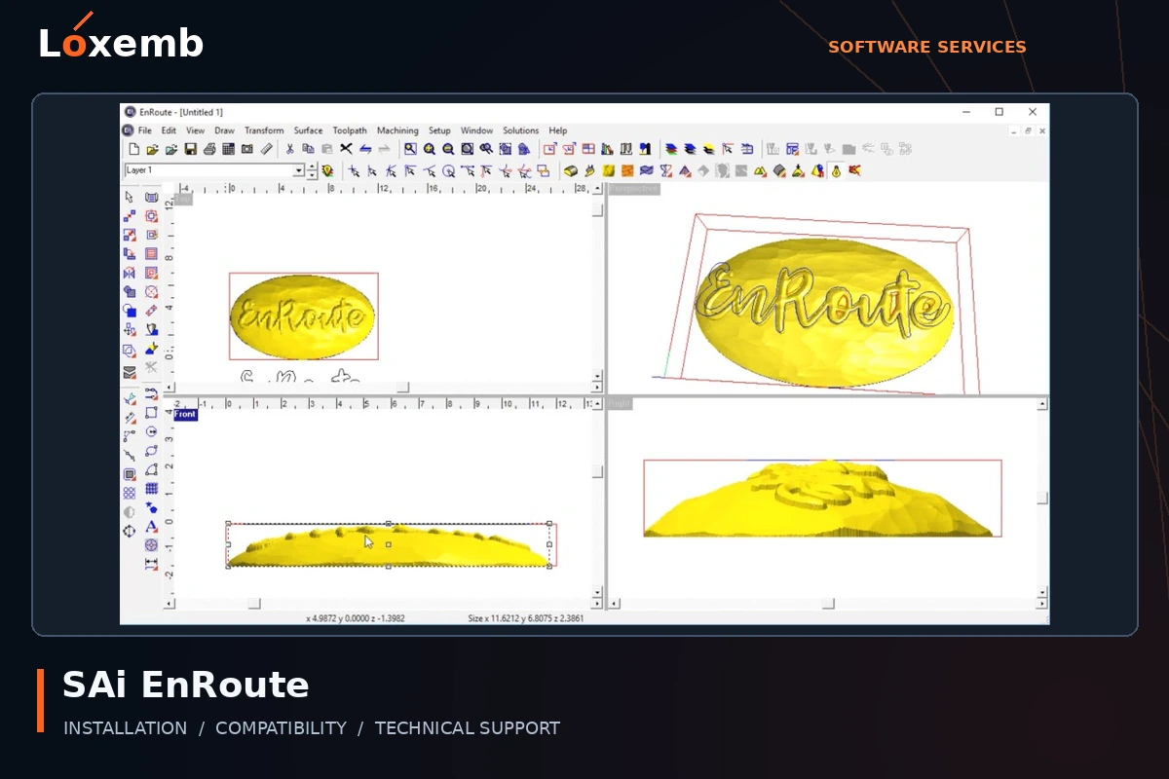Click the lightbulb layer icon beside the Layer box

tap(326, 170)
